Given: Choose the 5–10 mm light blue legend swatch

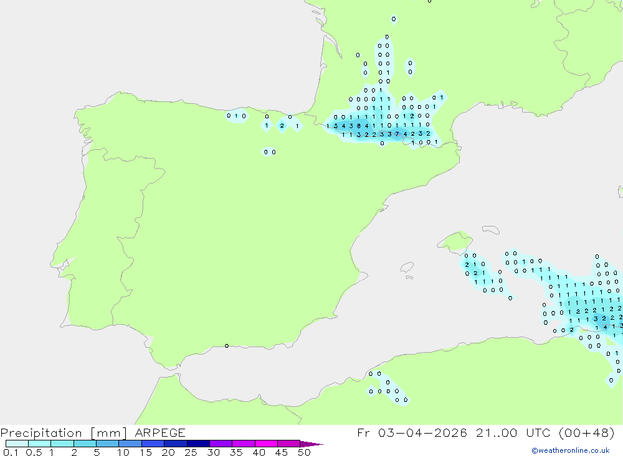Looking at the screenshot, I should tap(108, 444).
